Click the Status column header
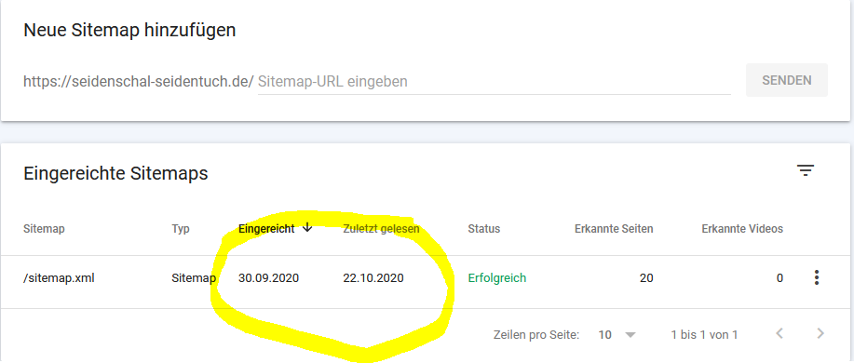This screenshot has height=363, width=854. pyautogui.click(x=483, y=229)
